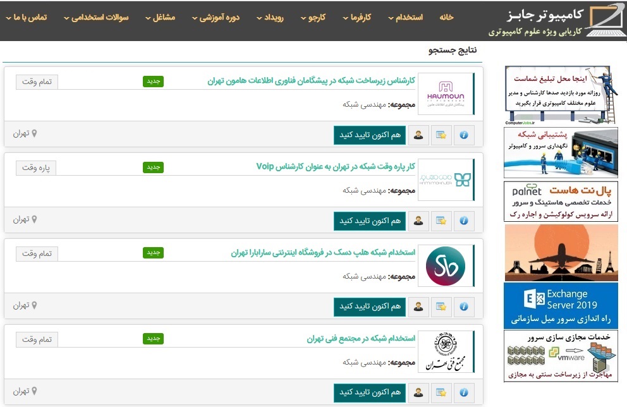Apply now for Haumoun job (هم اکنون تایید کنید)
The height and width of the screenshot is (407, 627).
[370, 135]
